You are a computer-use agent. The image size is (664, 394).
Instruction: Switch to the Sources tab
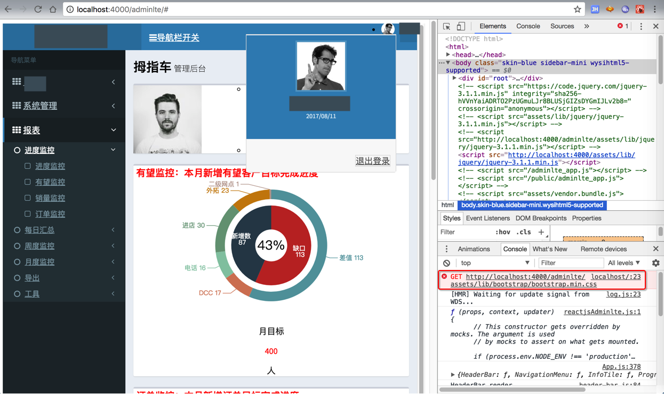[x=562, y=26]
